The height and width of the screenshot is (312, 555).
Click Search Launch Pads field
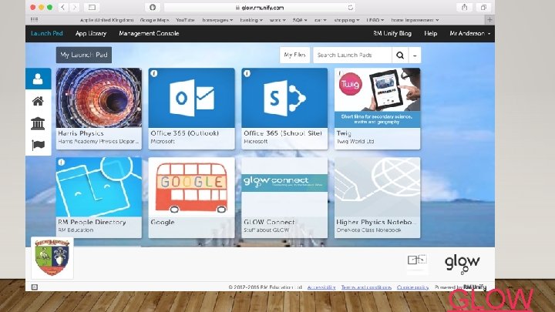click(x=352, y=55)
